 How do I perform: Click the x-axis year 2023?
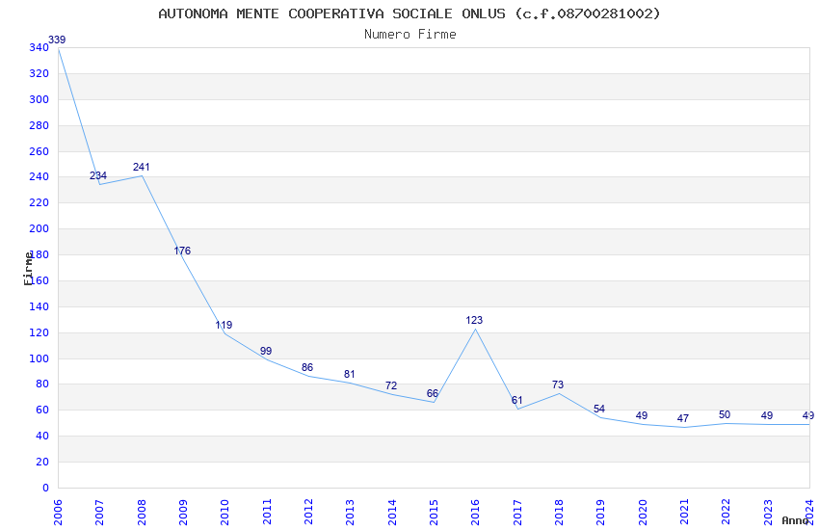(x=768, y=513)
